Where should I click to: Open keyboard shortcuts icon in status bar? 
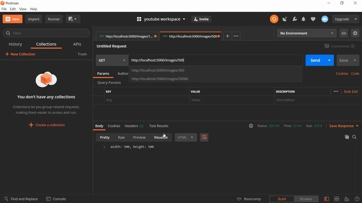click(347, 199)
